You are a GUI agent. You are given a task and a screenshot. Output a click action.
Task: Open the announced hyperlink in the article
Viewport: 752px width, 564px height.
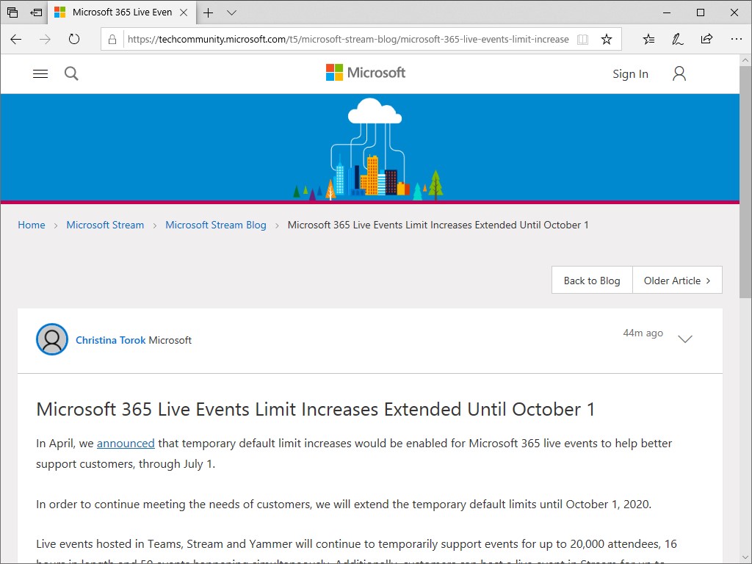click(126, 443)
